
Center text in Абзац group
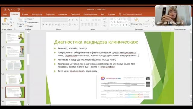coord(86,25)
